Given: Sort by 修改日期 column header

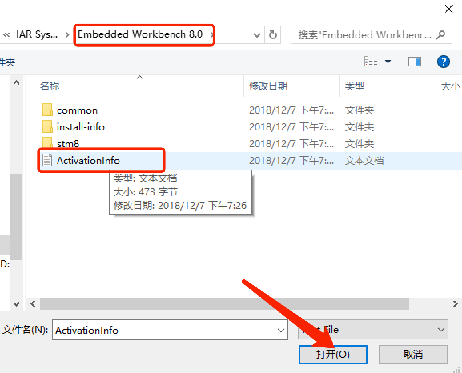Looking at the screenshot, I should [268, 86].
